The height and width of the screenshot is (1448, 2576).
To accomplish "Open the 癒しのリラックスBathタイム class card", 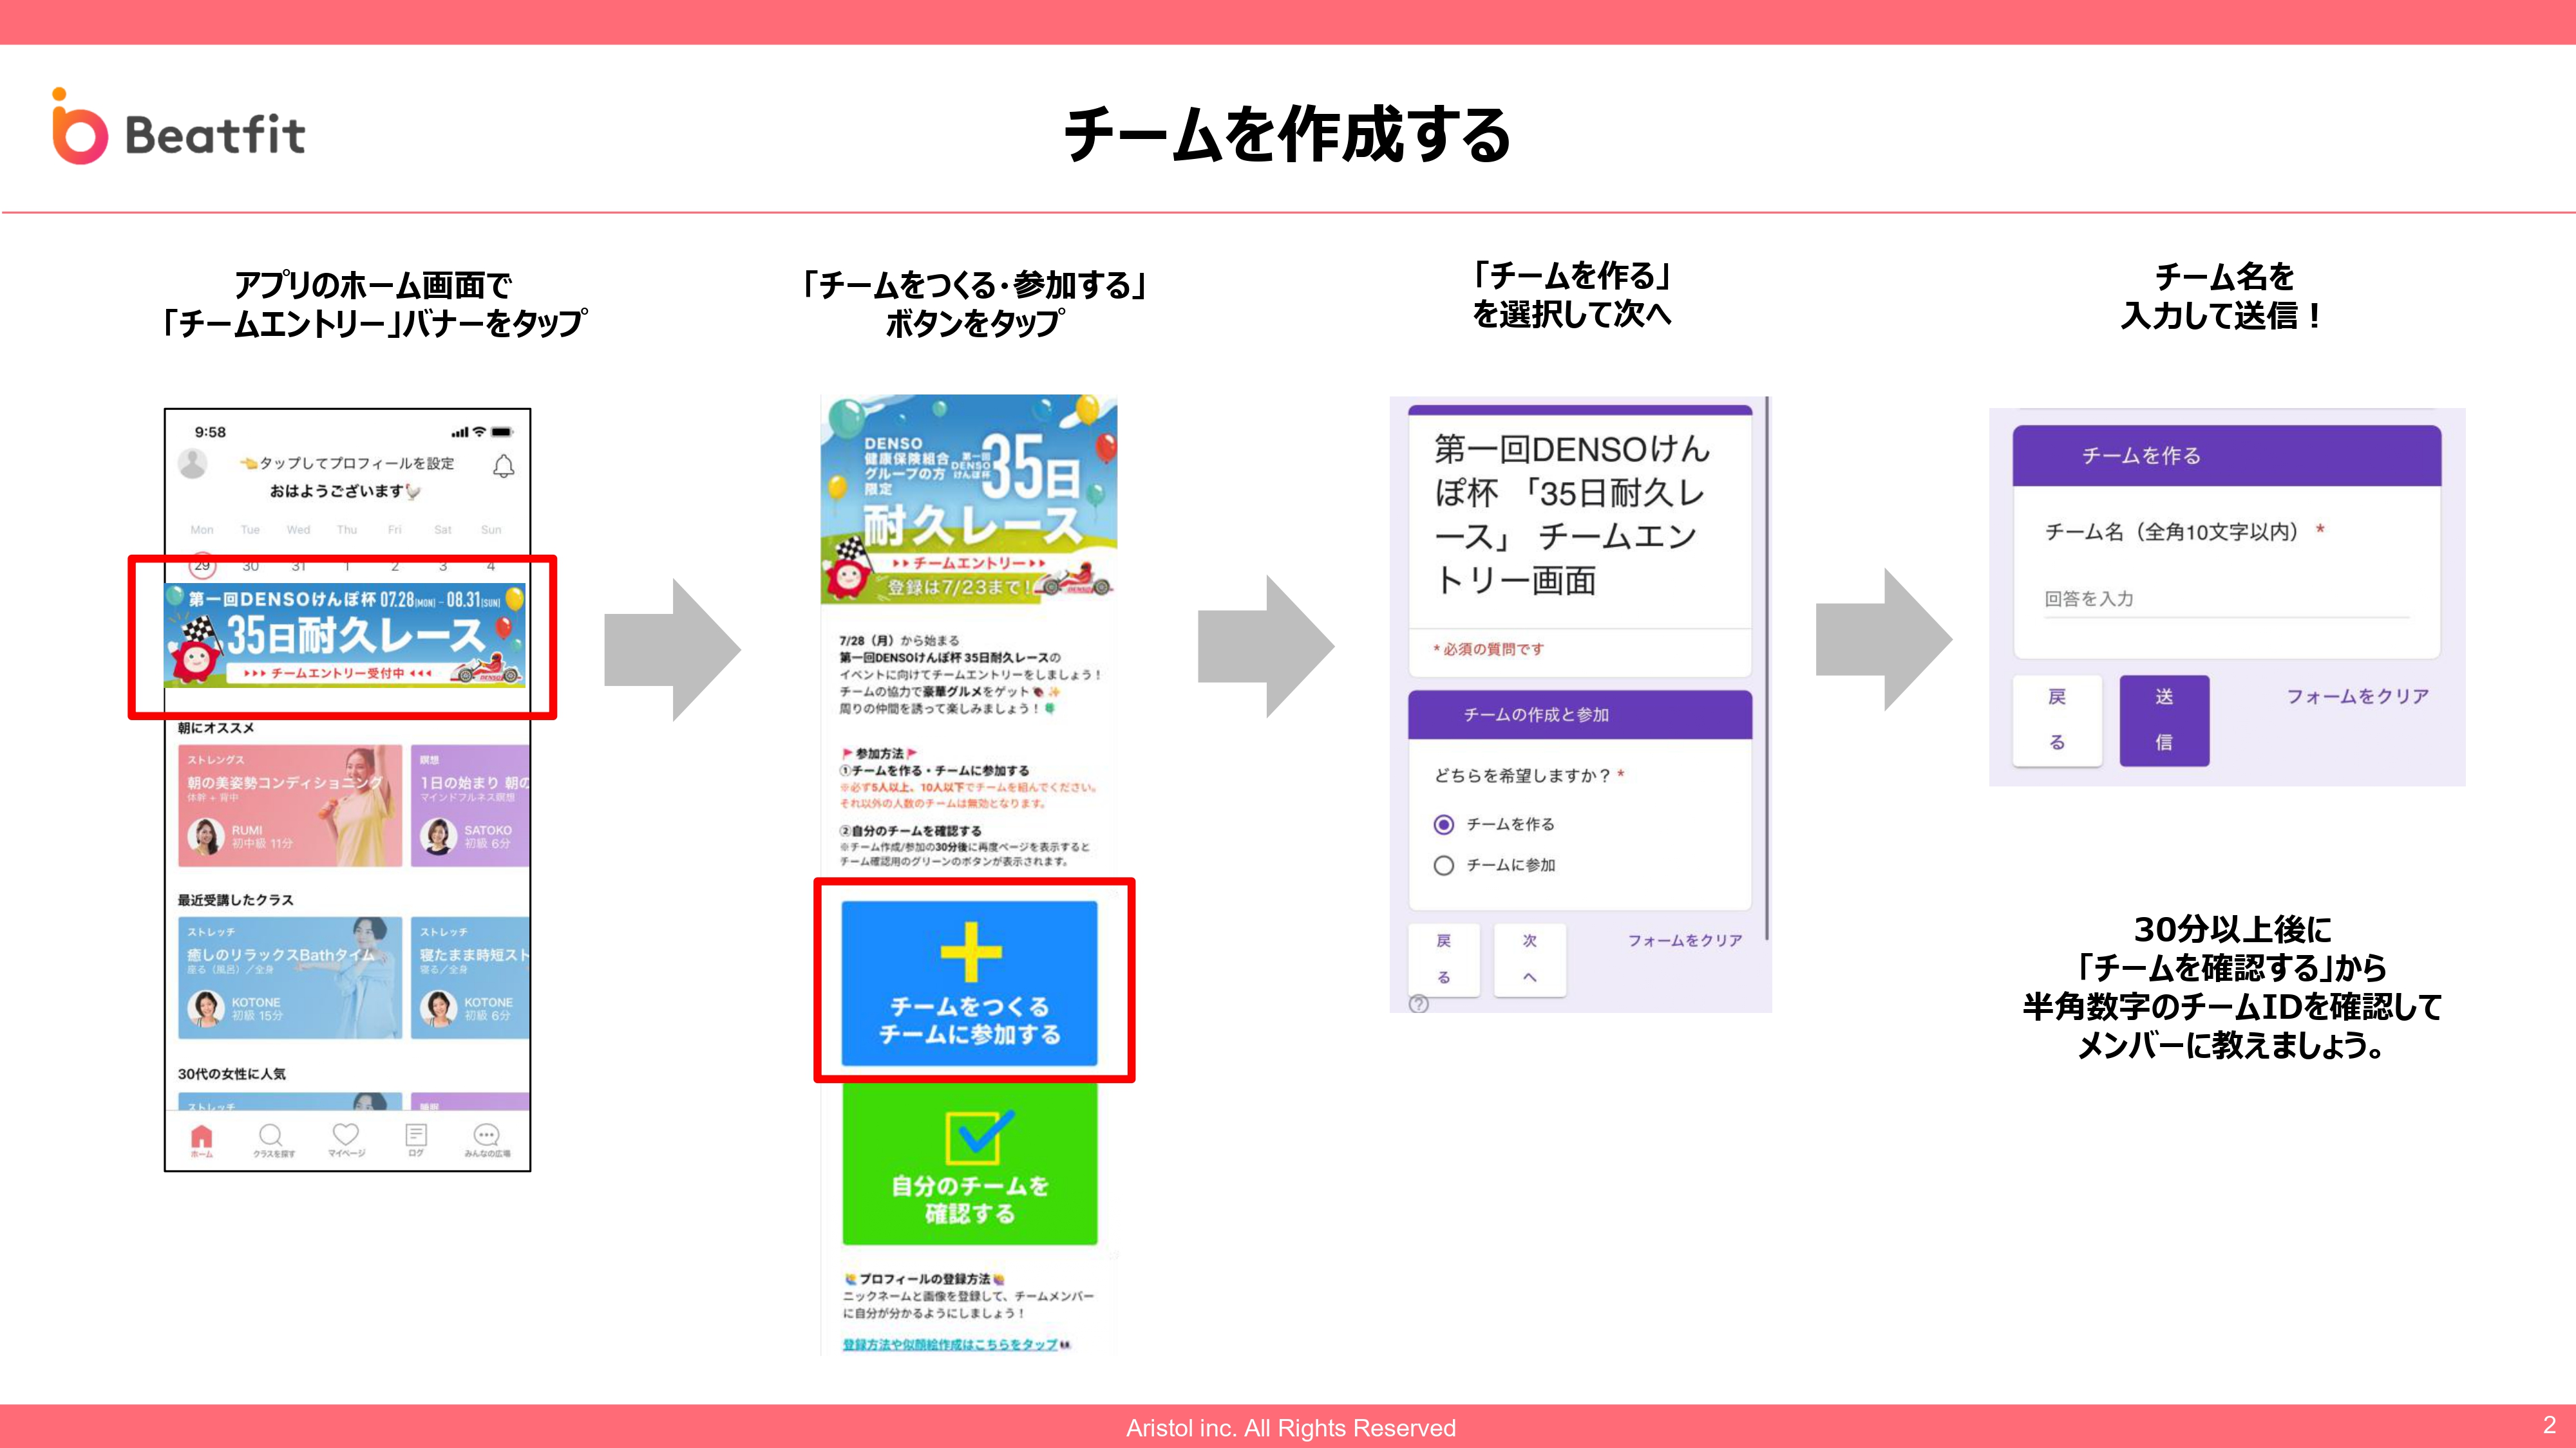I will [x=291, y=978].
